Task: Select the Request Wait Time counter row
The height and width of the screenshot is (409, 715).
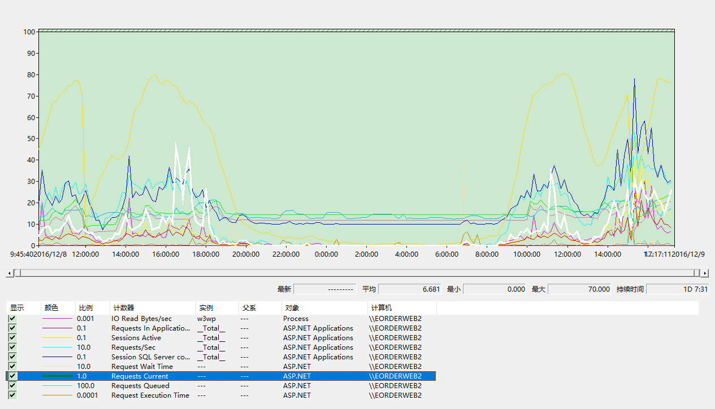Action: tap(142, 367)
